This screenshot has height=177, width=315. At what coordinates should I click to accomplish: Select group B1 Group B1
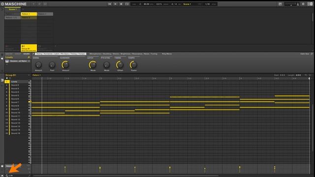click(29, 48)
